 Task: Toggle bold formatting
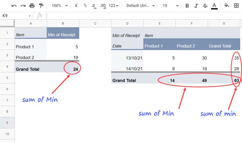click(x=187, y=6)
